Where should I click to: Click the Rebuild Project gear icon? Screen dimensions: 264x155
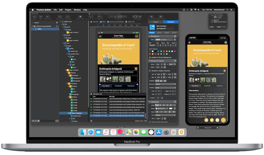coord(161,17)
